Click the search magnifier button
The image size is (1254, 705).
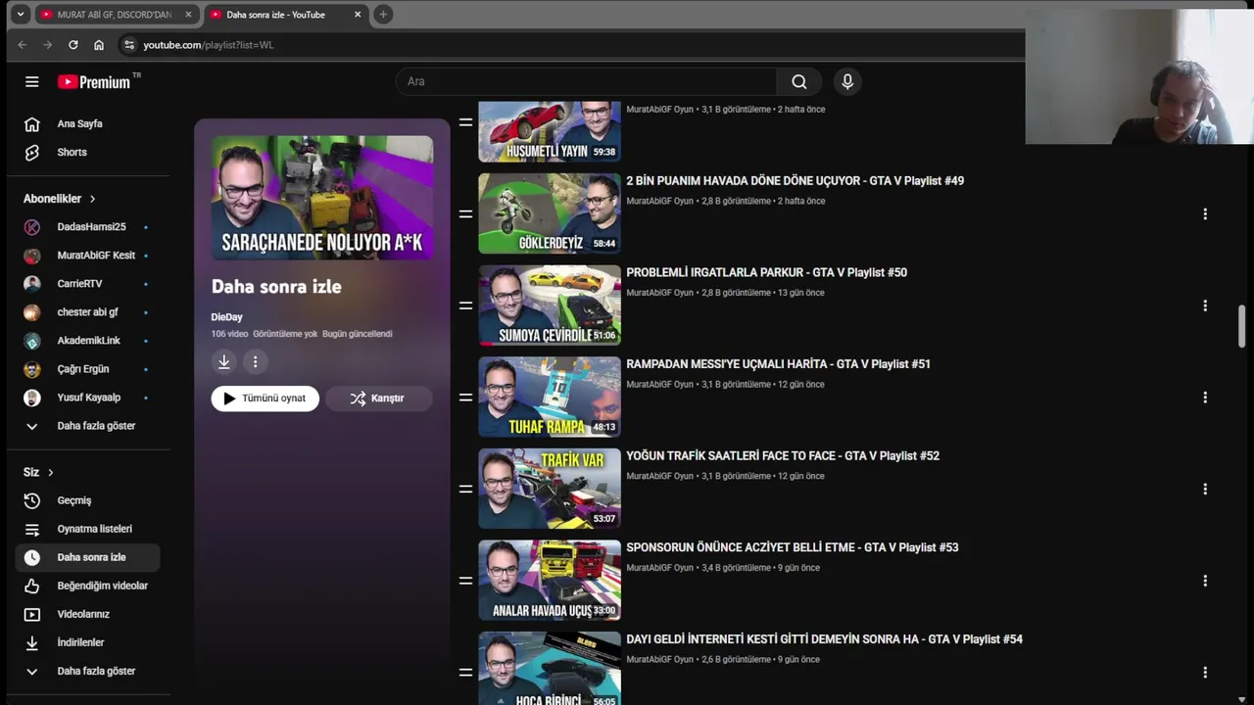pyautogui.click(x=799, y=81)
